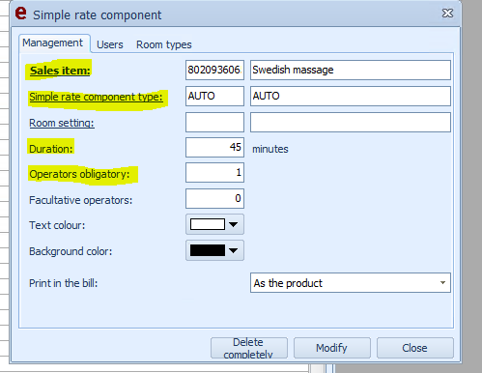
Task: Click the 'Text colour:' label
Action: tap(57, 225)
